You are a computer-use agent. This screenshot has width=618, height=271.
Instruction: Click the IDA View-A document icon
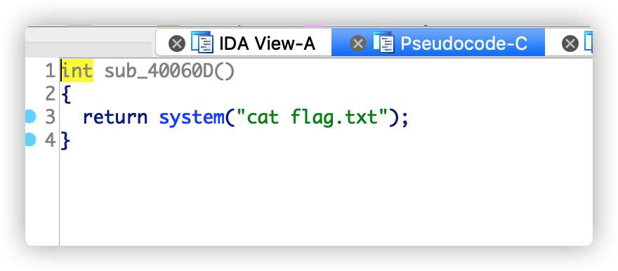tap(202, 42)
